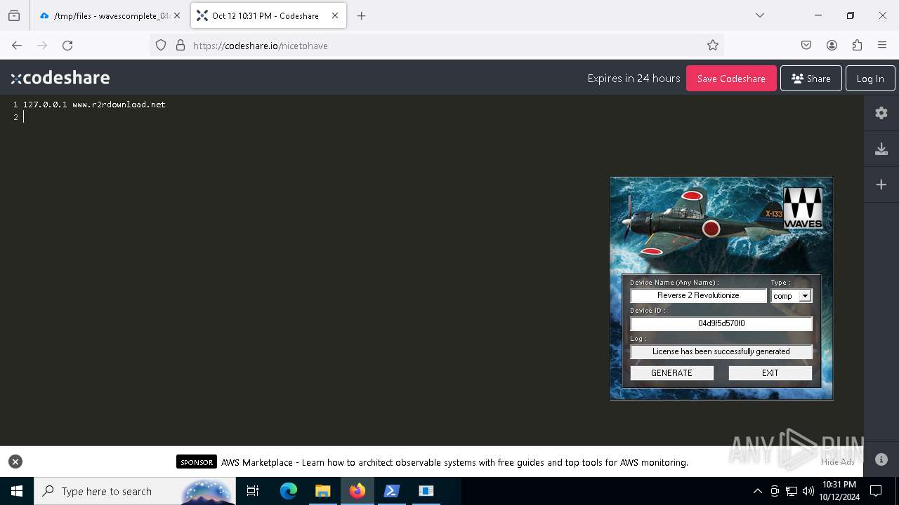Click EXIT in the keygen
This screenshot has width=899, height=505.
click(770, 373)
